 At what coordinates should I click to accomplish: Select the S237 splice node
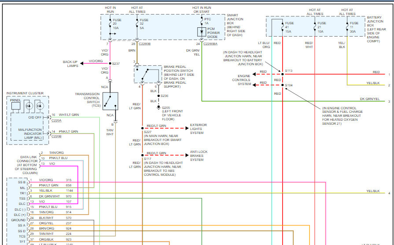click(x=110, y=64)
